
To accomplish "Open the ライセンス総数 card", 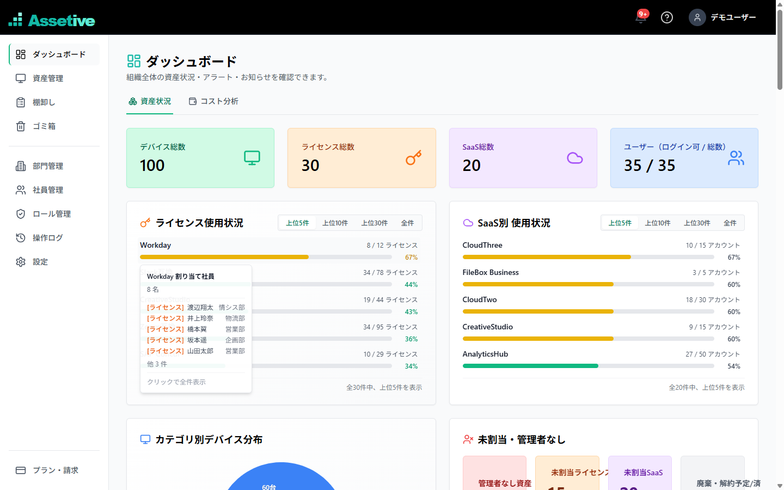I will point(362,158).
